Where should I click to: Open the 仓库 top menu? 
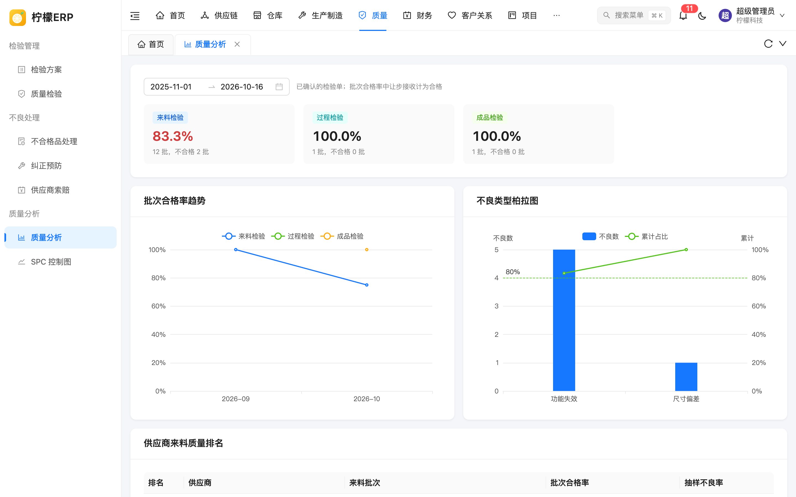[268, 15]
